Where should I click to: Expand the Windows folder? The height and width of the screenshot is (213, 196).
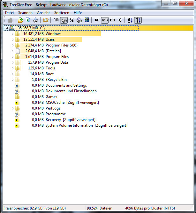(12, 34)
